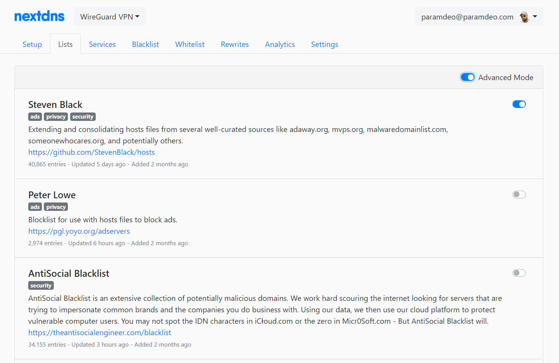Click the '34,155 entries' status line

coord(110,345)
